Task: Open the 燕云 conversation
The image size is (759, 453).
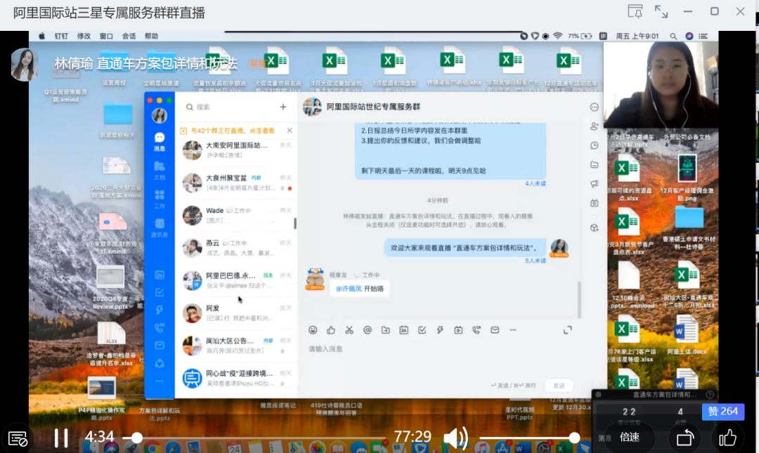Action: point(236,248)
